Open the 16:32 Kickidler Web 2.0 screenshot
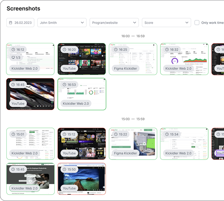 point(184,59)
